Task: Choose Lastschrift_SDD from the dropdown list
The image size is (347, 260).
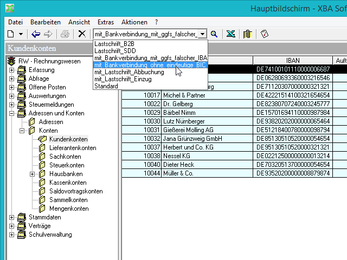Action: click(x=114, y=50)
